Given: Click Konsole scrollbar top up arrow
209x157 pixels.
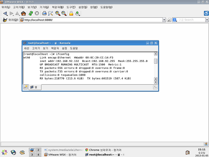Looking at the screenshot, I should coord(156,54).
